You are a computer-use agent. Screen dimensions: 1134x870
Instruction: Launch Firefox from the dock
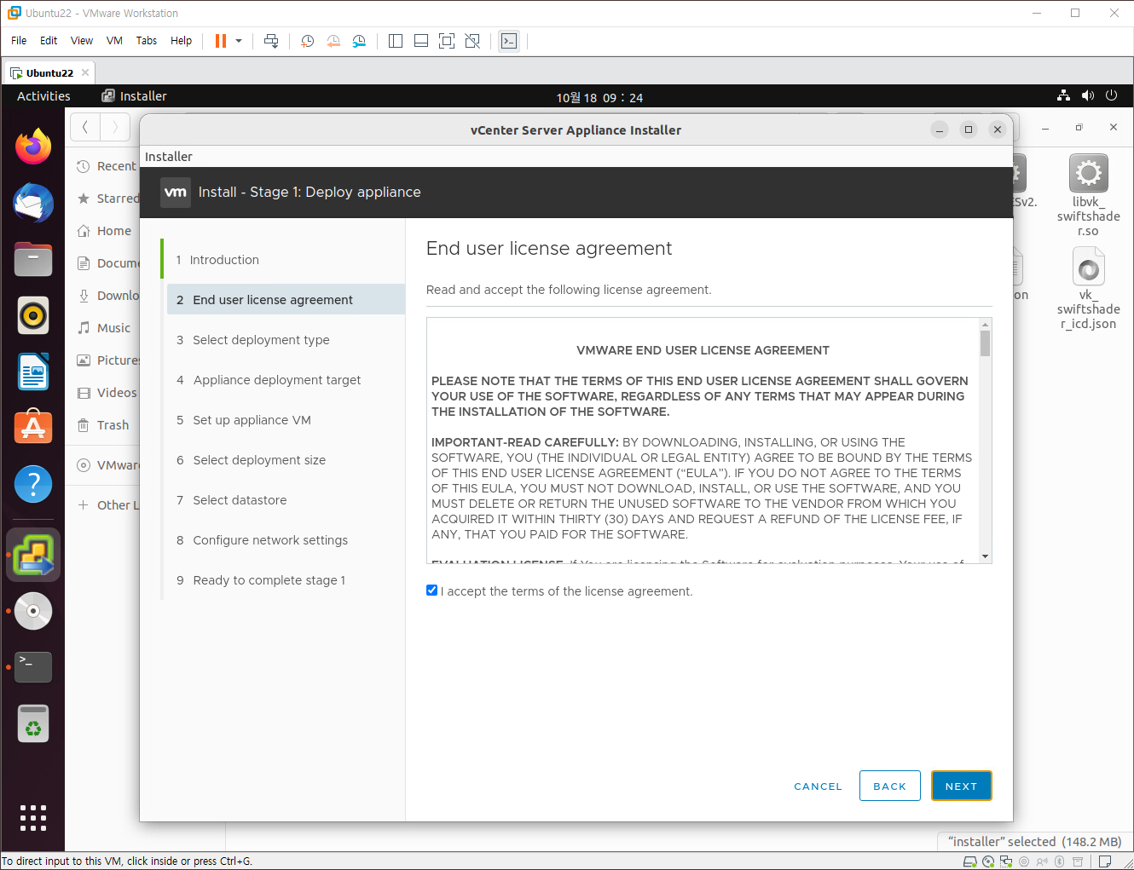(33, 147)
